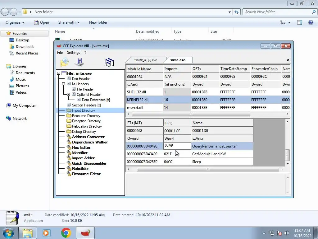Click the Downloads link in Favorites
Viewport: 318px width, 239px height.
pyautogui.click(x=25, y=47)
